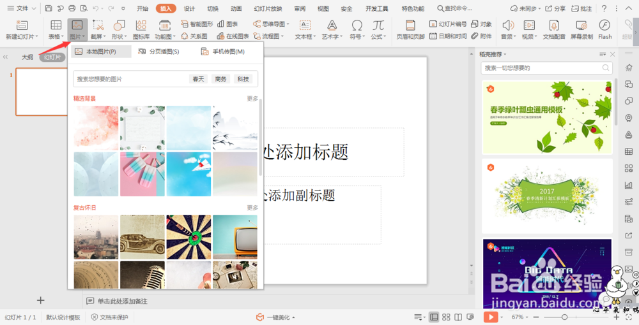Click the Redo arrow icon

point(111,8)
